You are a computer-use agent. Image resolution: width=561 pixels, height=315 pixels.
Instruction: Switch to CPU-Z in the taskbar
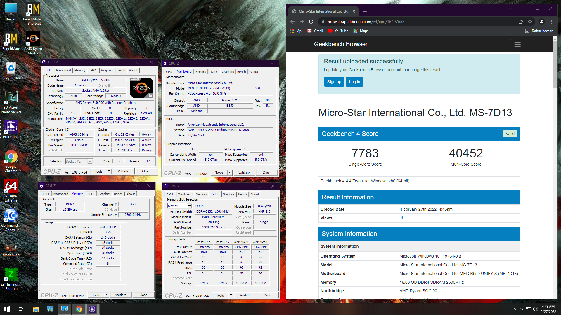coord(92,309)
